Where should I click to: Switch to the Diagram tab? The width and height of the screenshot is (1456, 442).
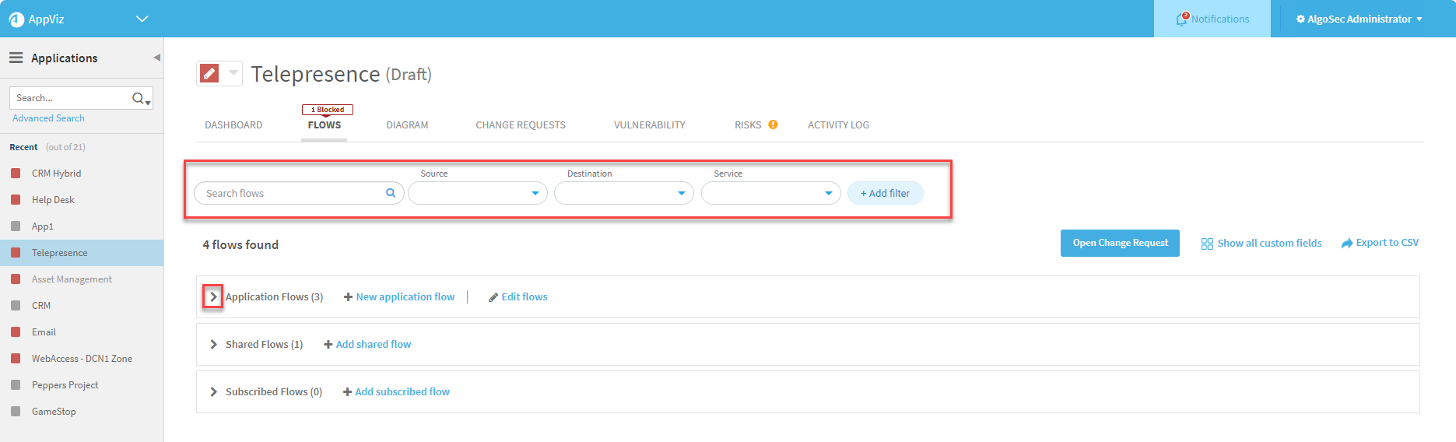coord(407,125)
